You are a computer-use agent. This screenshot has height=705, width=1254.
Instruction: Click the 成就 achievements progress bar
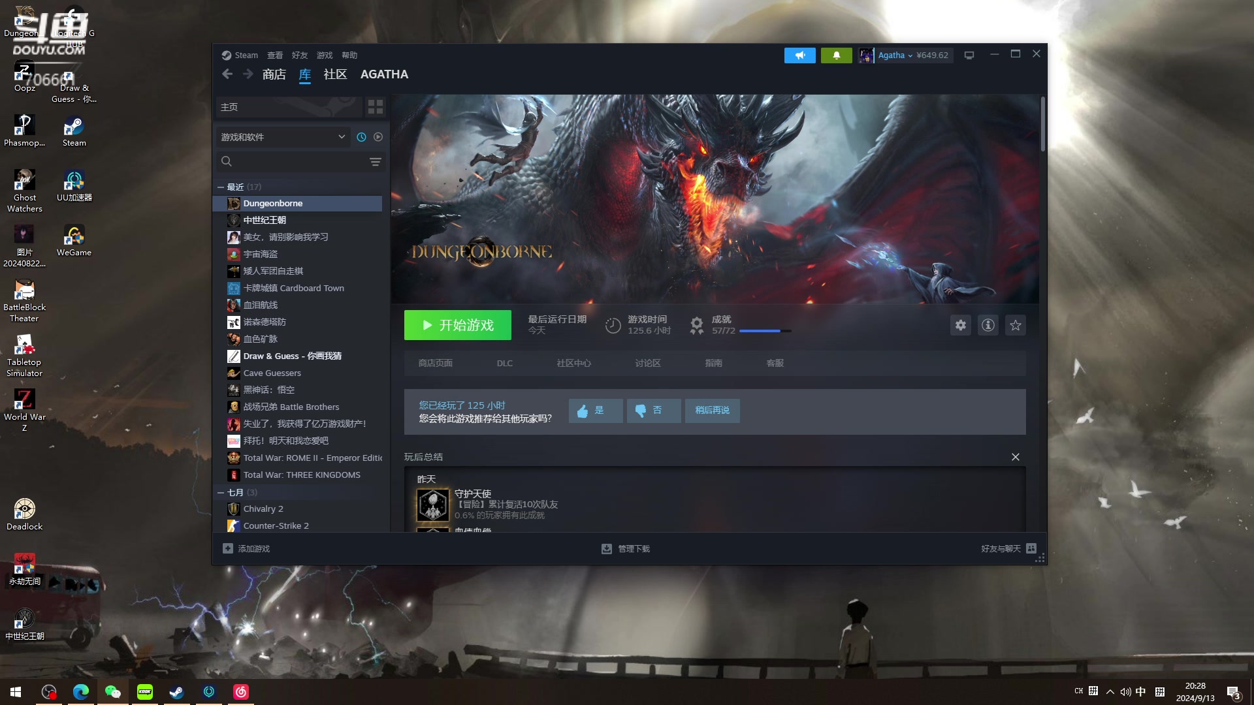coord(765,331)
